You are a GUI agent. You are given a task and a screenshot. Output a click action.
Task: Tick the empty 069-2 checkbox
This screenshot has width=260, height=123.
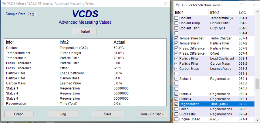pyautogui.click(x=177, y=84)
